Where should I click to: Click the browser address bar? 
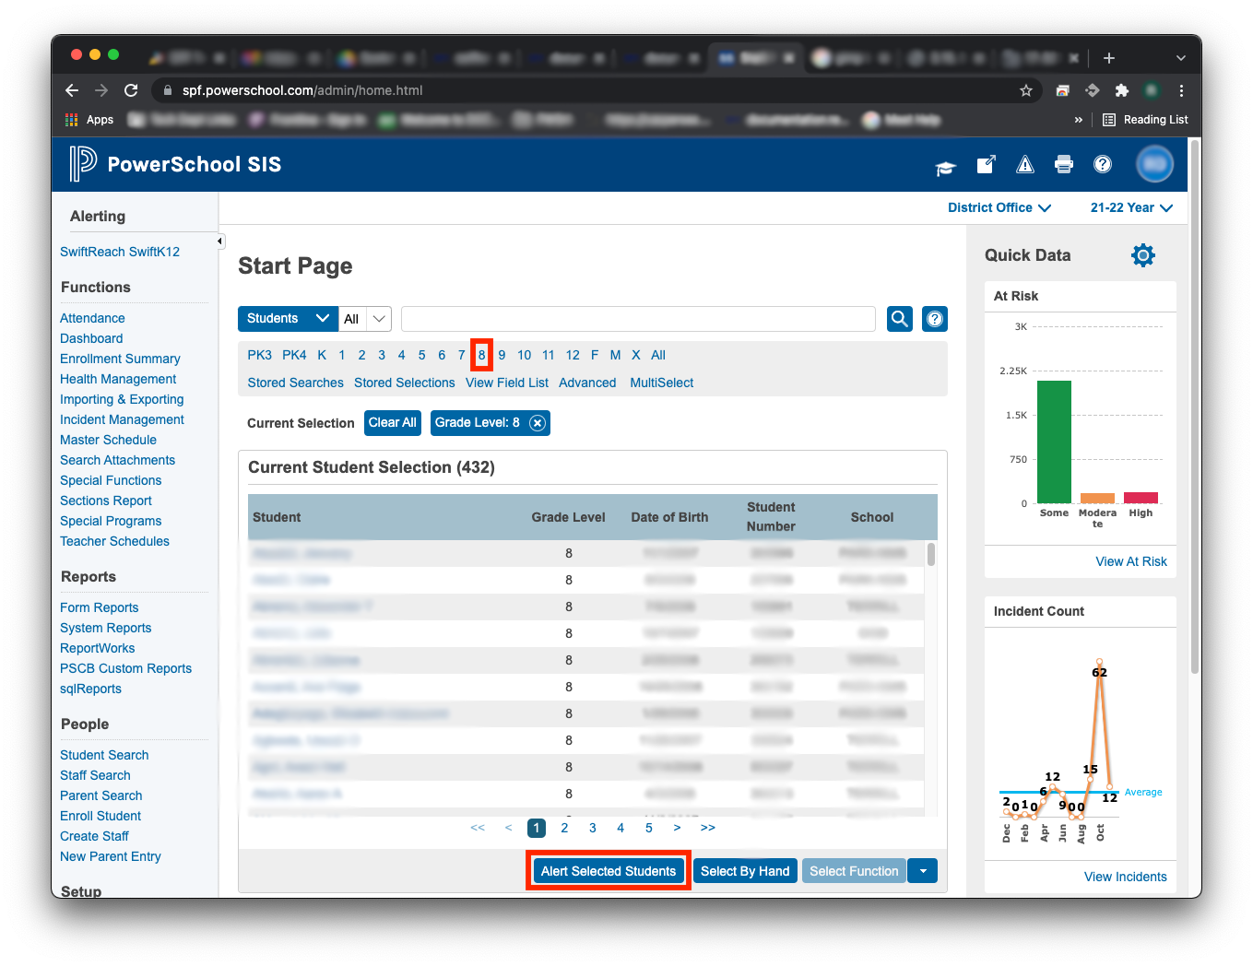(590, 90)
